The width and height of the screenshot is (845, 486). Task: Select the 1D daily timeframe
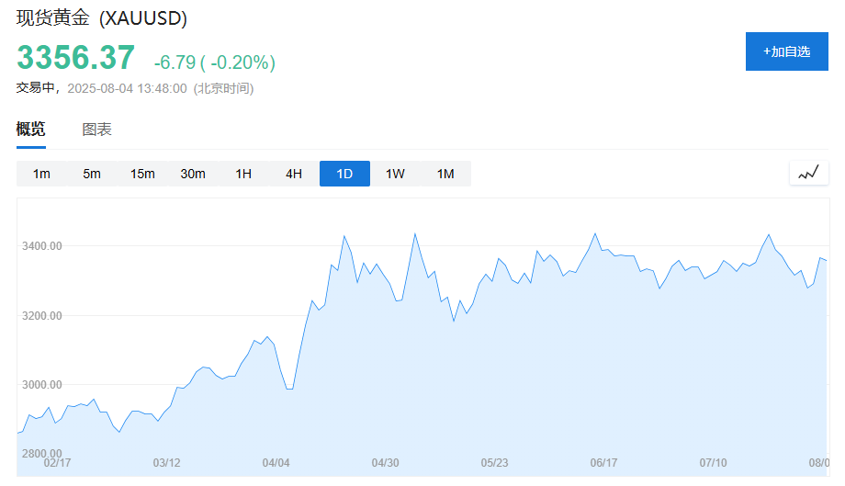(344, 174)
